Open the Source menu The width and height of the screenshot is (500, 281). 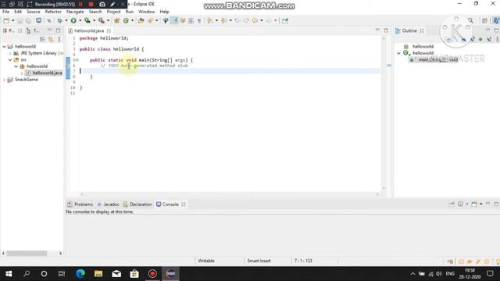coord(33,12)
